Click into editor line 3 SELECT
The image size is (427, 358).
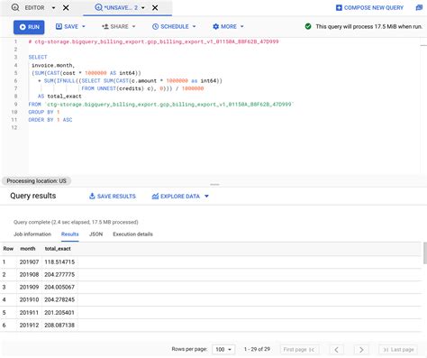click(38, 57)
